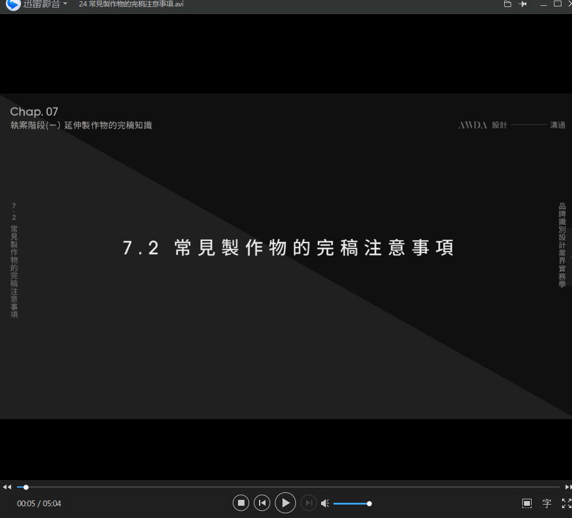Image resolution: width=572 pixels, height=518 pixels.
Task: Open the subtitle (字) settings
Action: click(547, 503)
